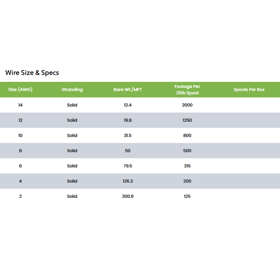Click the 10 AWG size cell

click(x=21, y=135)
